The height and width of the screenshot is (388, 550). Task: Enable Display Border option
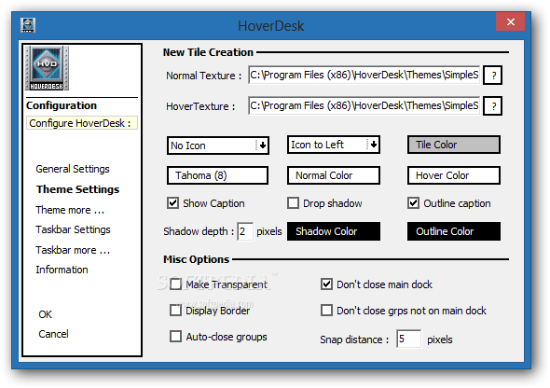click(x=175, y=311)
